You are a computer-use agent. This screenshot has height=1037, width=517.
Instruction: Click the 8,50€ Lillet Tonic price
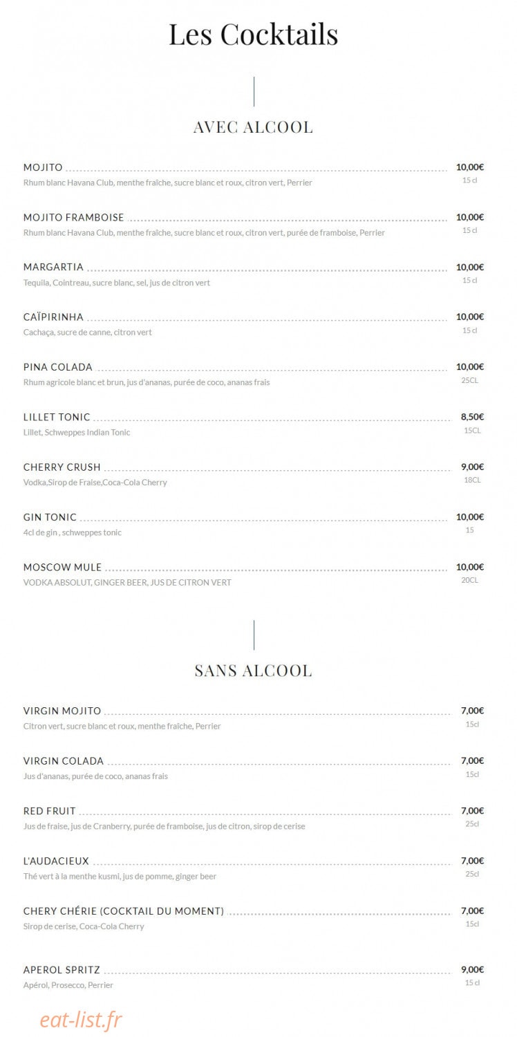click(x=472, y=417)
